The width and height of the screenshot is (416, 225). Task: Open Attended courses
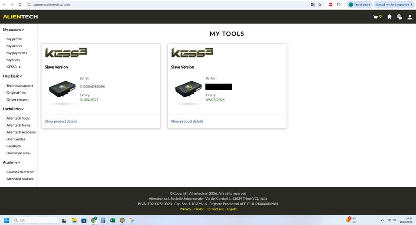(x=20, y=179)
